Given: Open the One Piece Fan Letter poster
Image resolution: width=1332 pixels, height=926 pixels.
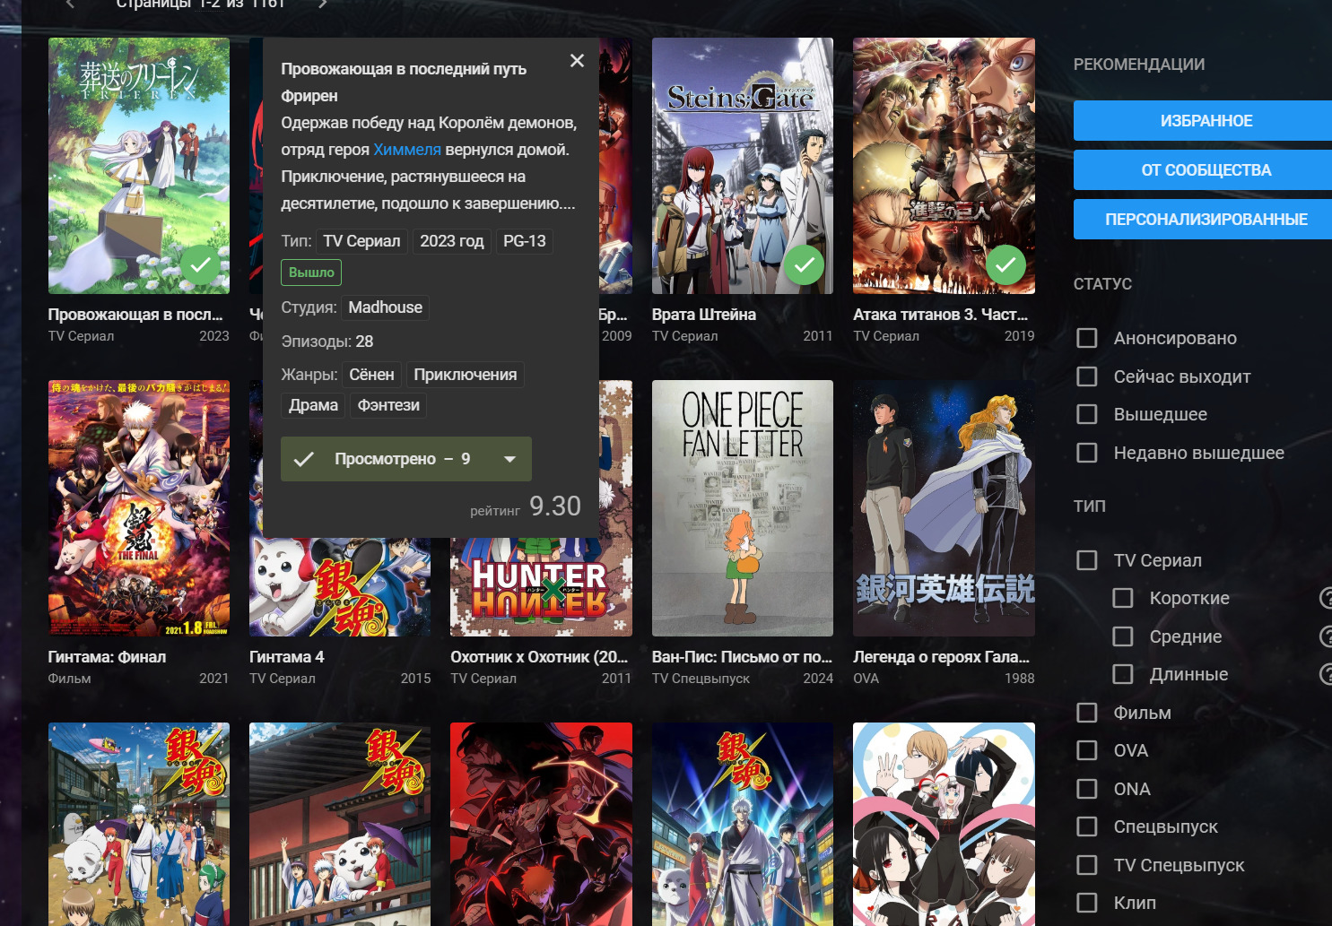Looking at the screenshot, I should coord(742,508).
